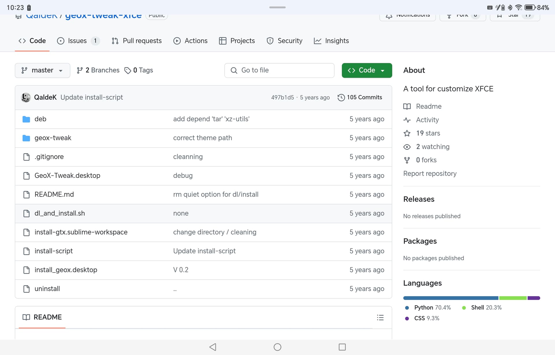555x355 pixels.
Task: Open dl_and_install.sh file name
Action: coord(60,213)
